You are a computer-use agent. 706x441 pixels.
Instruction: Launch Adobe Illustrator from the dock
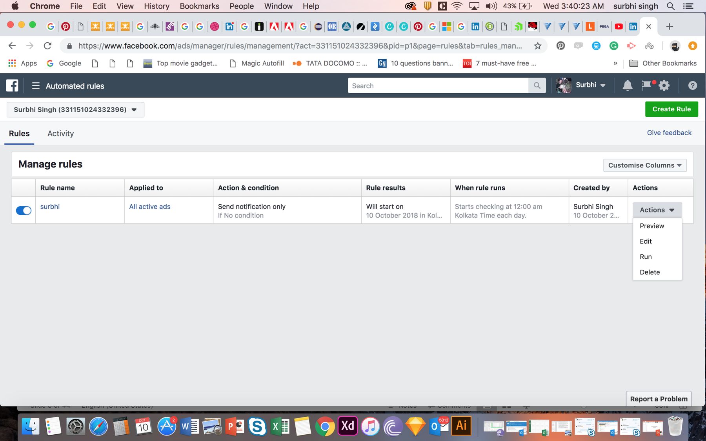[461, 426]
